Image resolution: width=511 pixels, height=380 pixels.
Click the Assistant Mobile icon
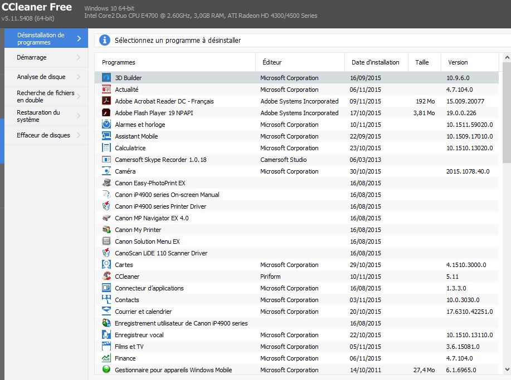[x=106, y=136]
